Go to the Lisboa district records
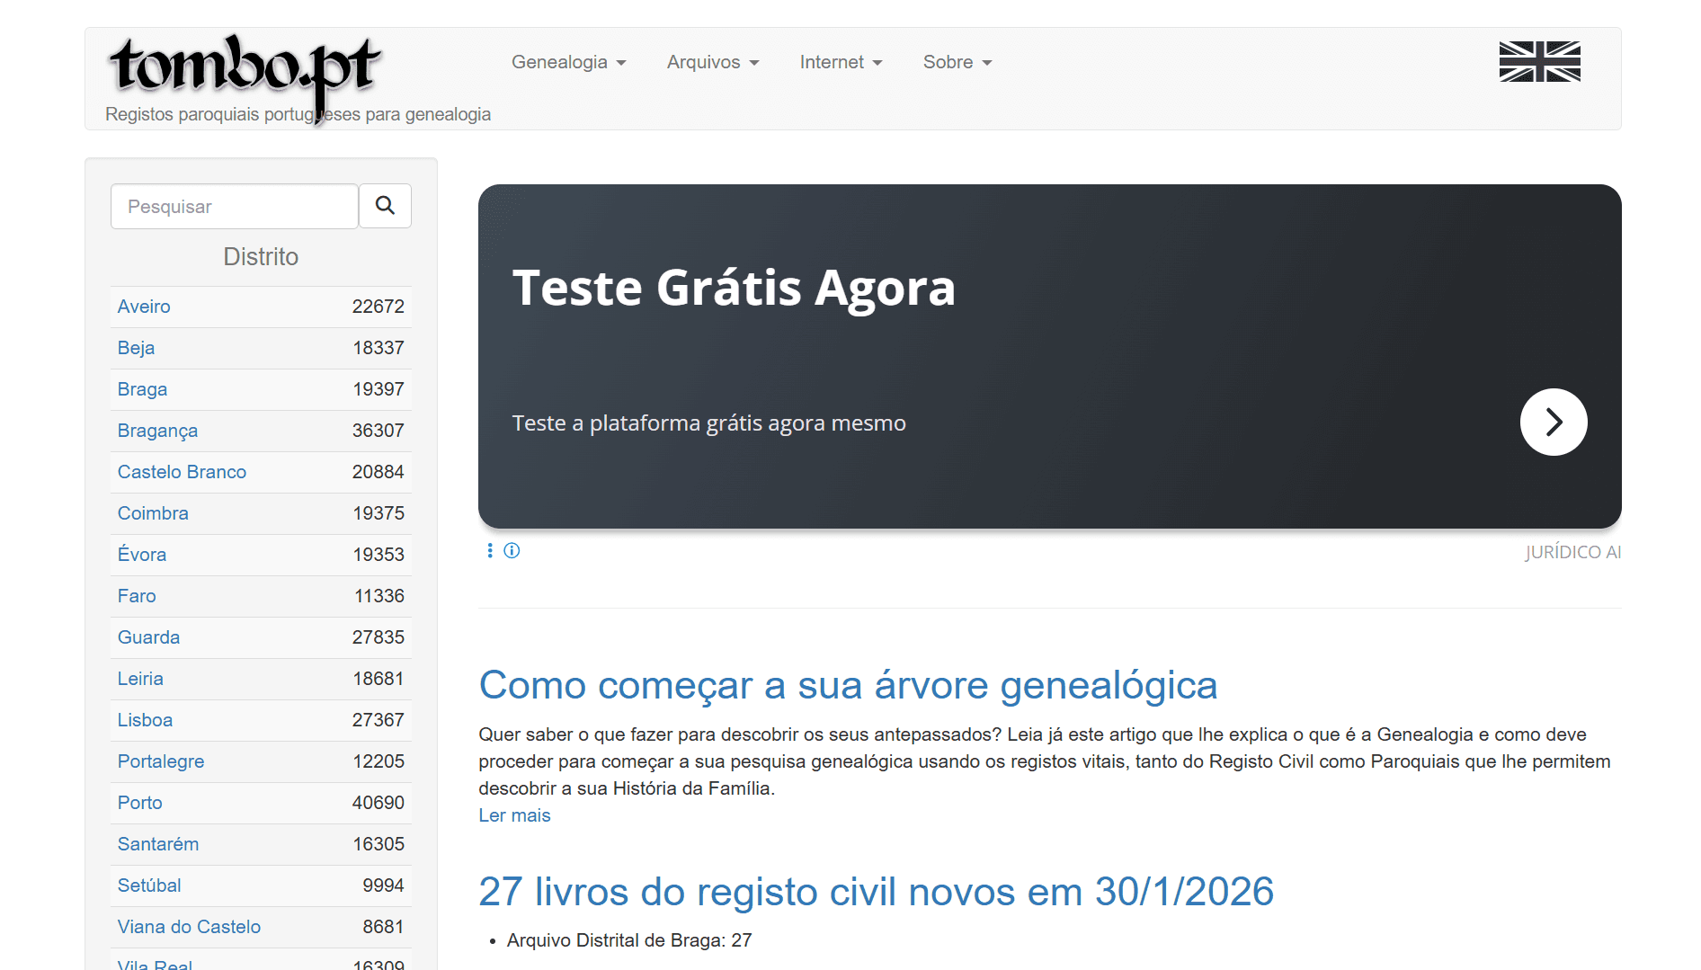The height and width of the screenshot is (970, 1701). click(x=145, y=720)
